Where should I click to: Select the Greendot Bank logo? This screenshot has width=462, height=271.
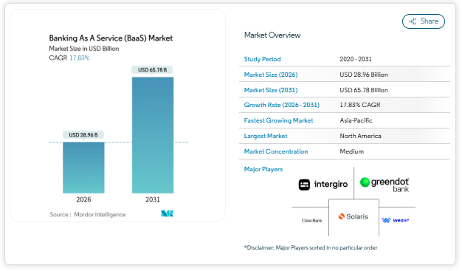coord(385,185)
